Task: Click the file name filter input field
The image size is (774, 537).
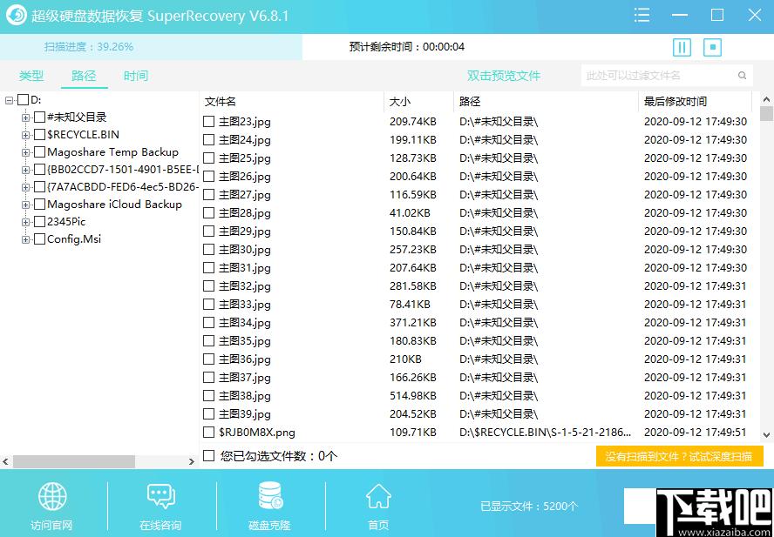Action: 658,76
